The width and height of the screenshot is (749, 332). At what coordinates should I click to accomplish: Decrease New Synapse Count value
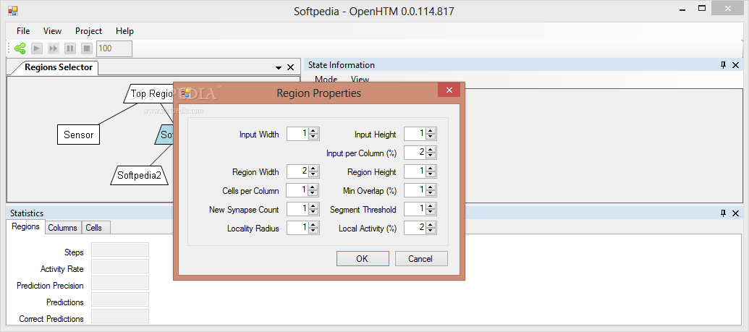pyautogui.click(x=313, y=212)
